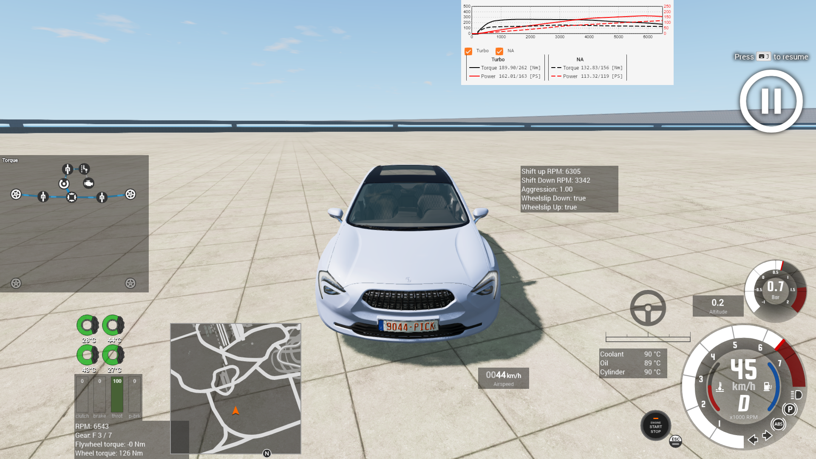Click the steering wheel indicator
Viewport: 816px width, 459px height.
[x=648, y=308]
